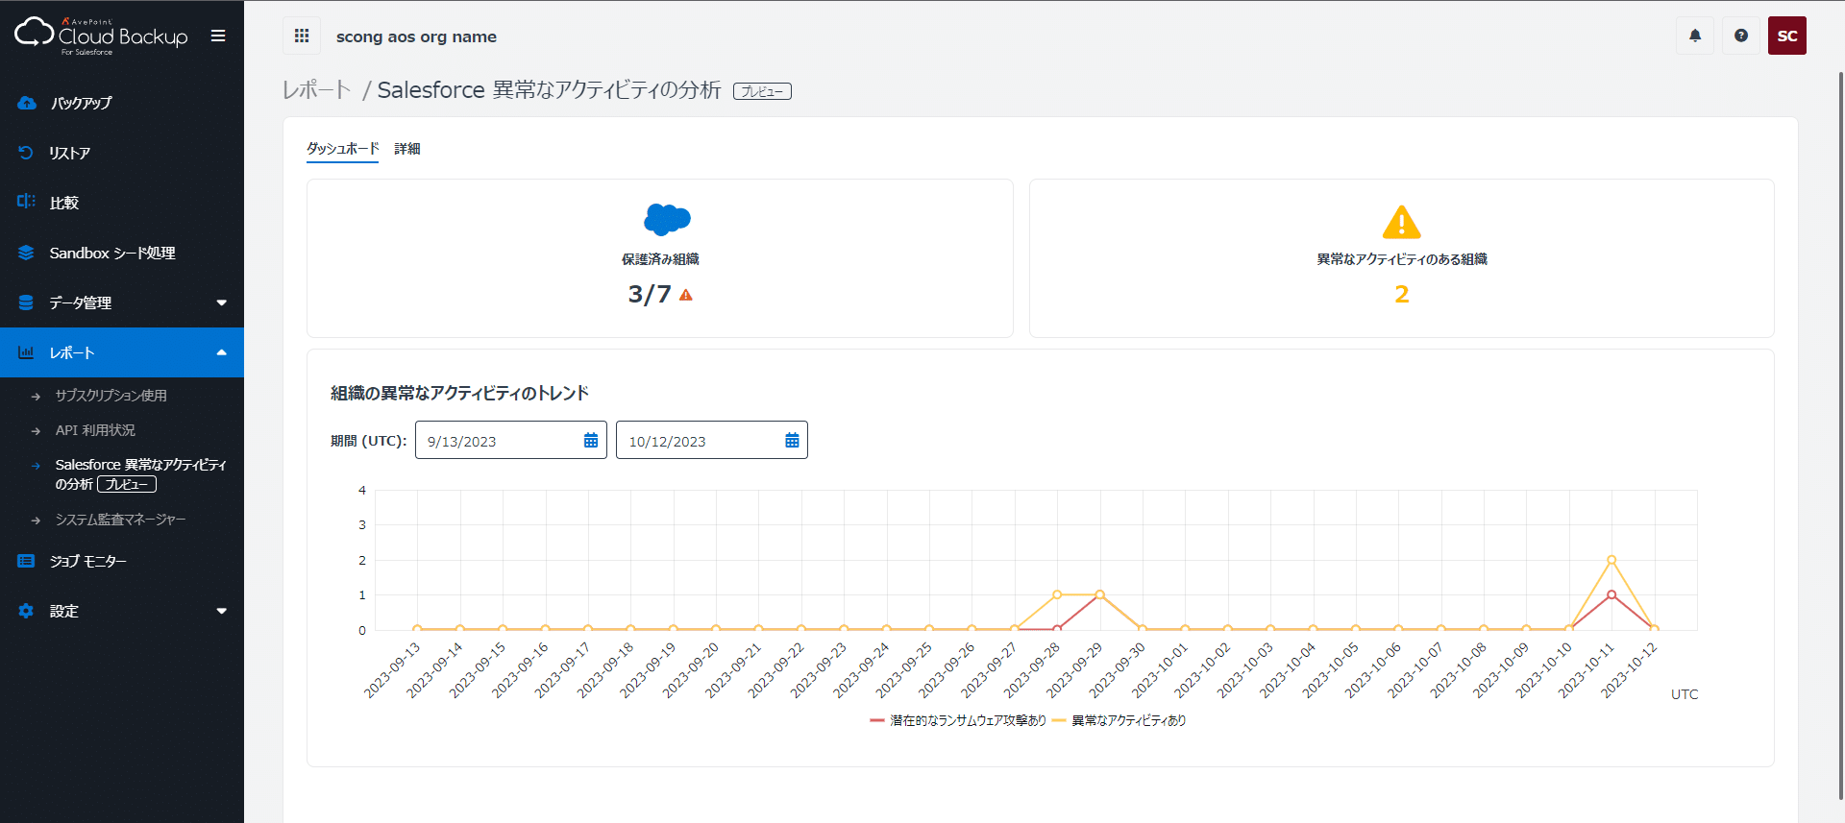Switch to the 詳細 tab

407,149
